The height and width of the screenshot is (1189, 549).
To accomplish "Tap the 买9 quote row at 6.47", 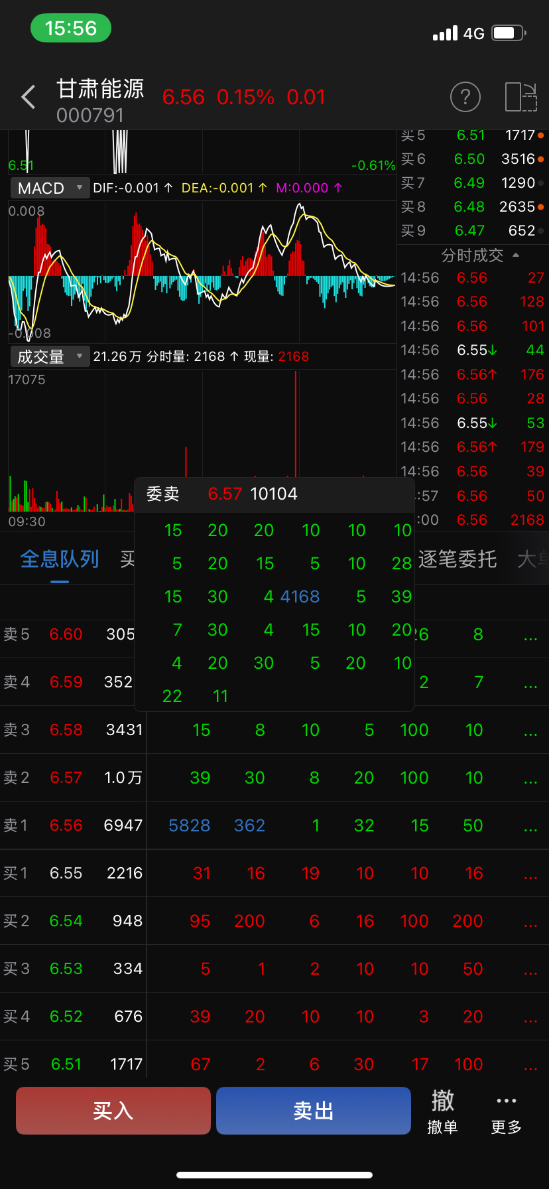I will [x=473, y=231].
